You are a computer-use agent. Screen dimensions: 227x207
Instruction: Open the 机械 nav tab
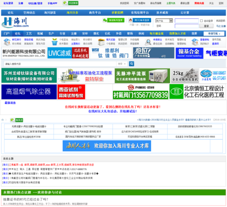(40, 34)
